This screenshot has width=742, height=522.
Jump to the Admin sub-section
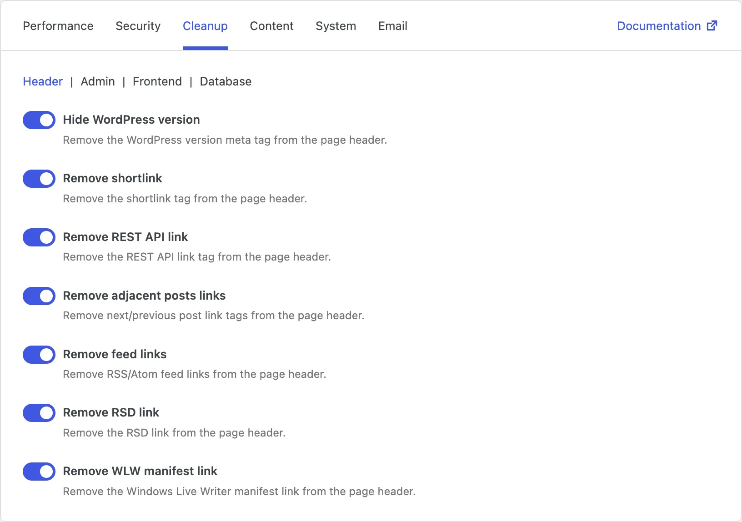98,81
